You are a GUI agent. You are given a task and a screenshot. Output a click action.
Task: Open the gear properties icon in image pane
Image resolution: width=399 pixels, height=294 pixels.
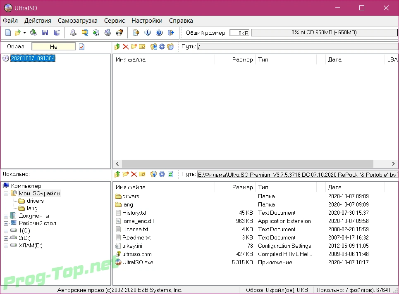tap(162, 47)
